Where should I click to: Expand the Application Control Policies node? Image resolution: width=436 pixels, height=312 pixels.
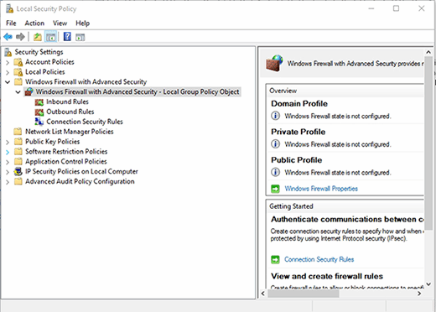pyautogui.click(x=8, y=162)
